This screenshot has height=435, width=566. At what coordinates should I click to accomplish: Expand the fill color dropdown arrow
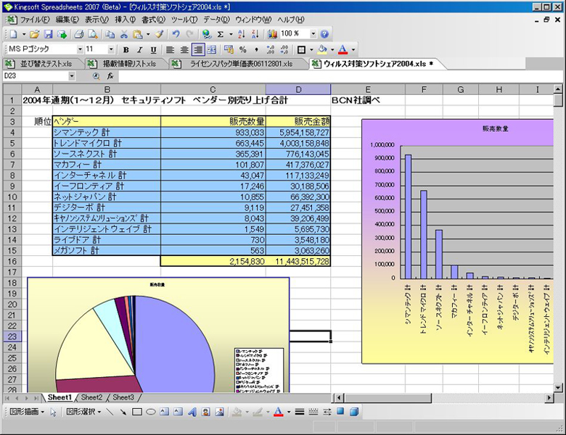tap(332, 50)
